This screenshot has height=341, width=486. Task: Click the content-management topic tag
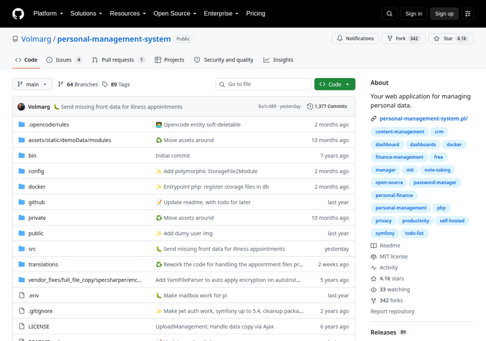pyautogui.click(x=400, y=132)
